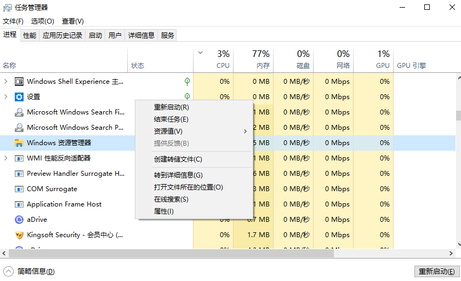Switch to the 服务 tab
This screenshot has height=281, width=461.
(167, 36)
